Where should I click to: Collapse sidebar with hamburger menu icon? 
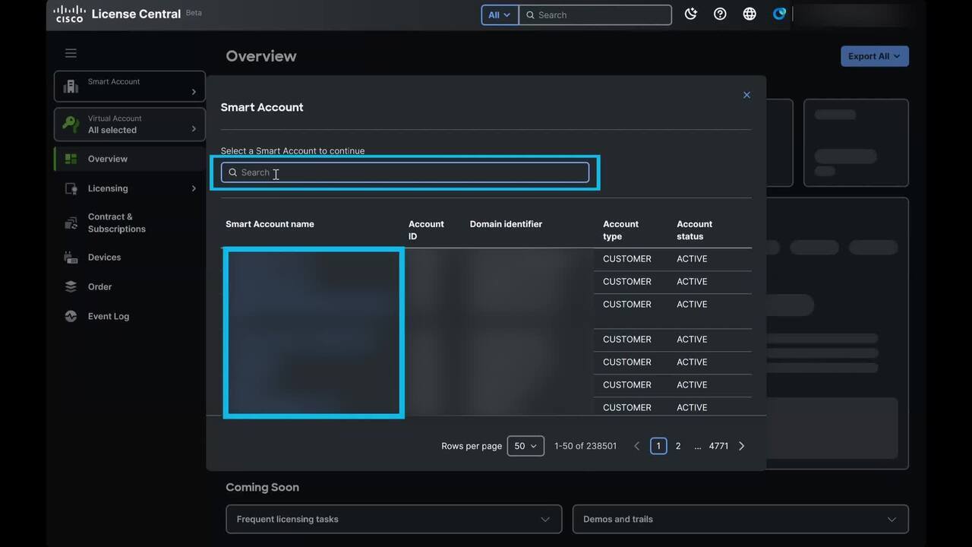tap(71, 53)
